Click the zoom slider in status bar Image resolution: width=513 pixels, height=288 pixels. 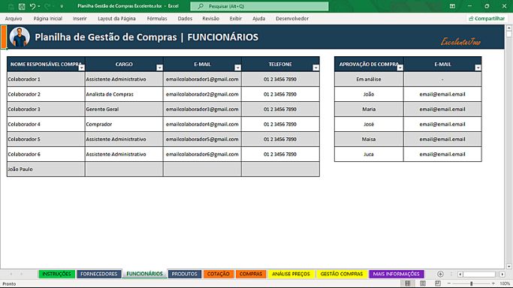[471, 283]
